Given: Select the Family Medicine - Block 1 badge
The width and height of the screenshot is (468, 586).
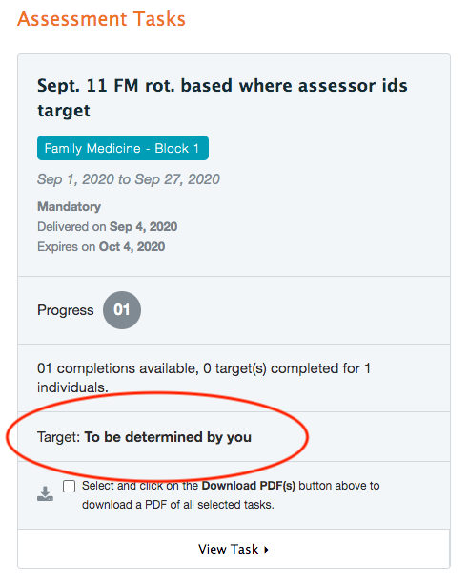Looking at the screenshot, I should pyautogui.click(x=123, y=148).
